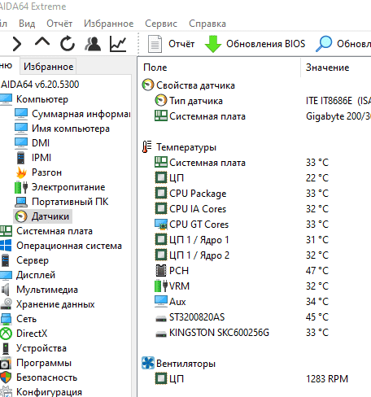The width and height of the screenshot is (371, 397).
Task: Select Системная плата tree node in sidebar
Action: tap(55, 231)
